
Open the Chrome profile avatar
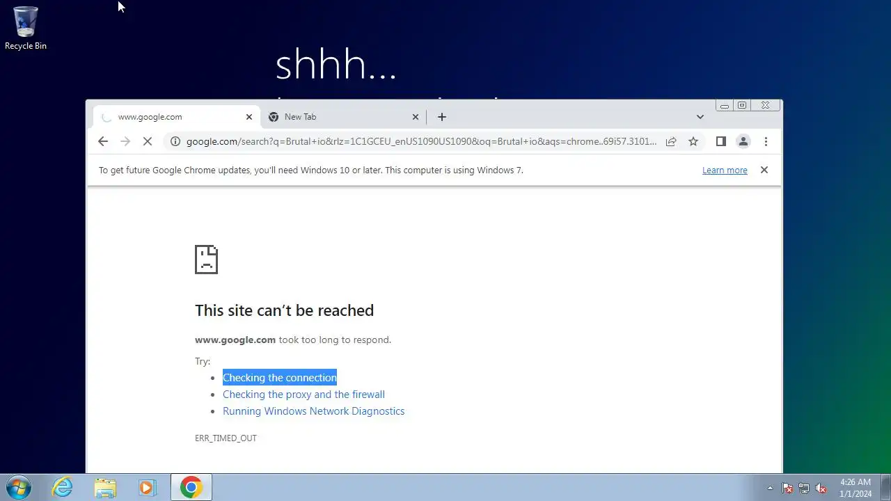point(743,141)
